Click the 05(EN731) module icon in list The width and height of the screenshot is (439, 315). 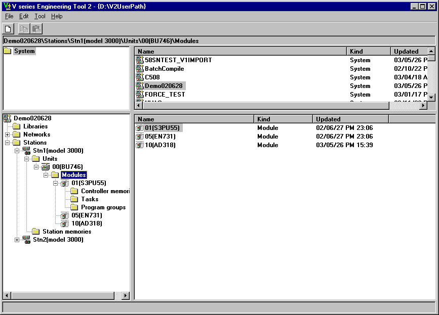tap(140, 137)
